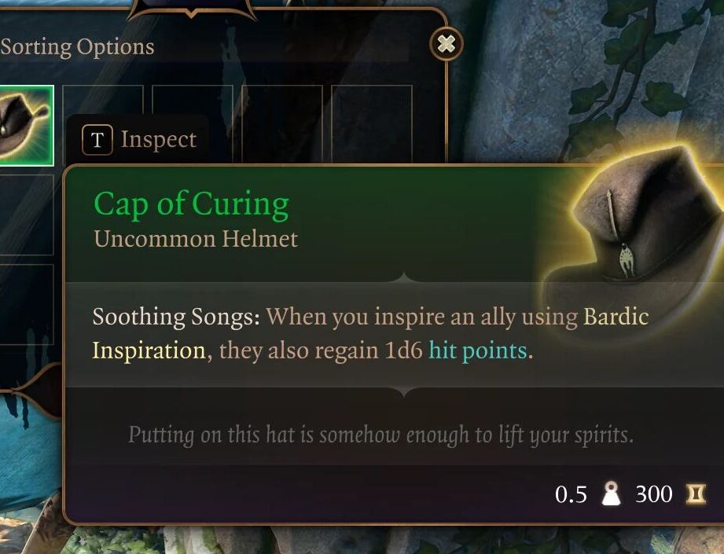This screenshot has height=554, width=724.
Task: Click the 300 gold value
Action: [654, 494]
